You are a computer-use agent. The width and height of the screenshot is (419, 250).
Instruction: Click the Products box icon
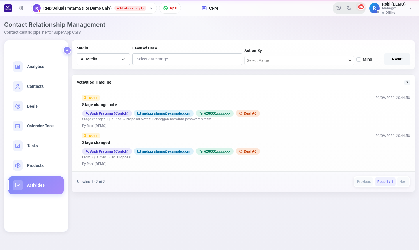point(18,165)
